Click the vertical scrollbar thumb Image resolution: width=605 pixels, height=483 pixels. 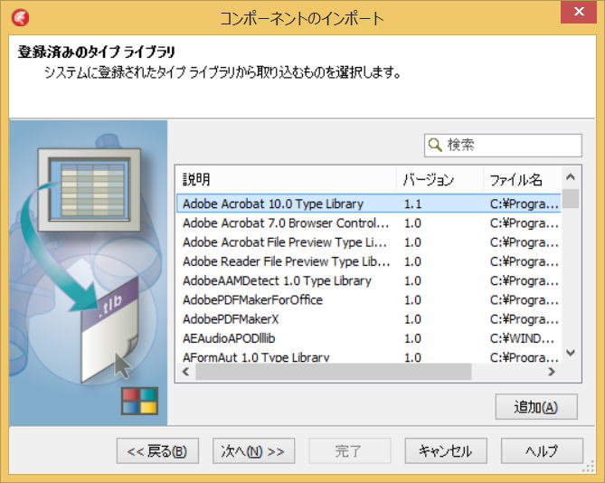[571, 198]
